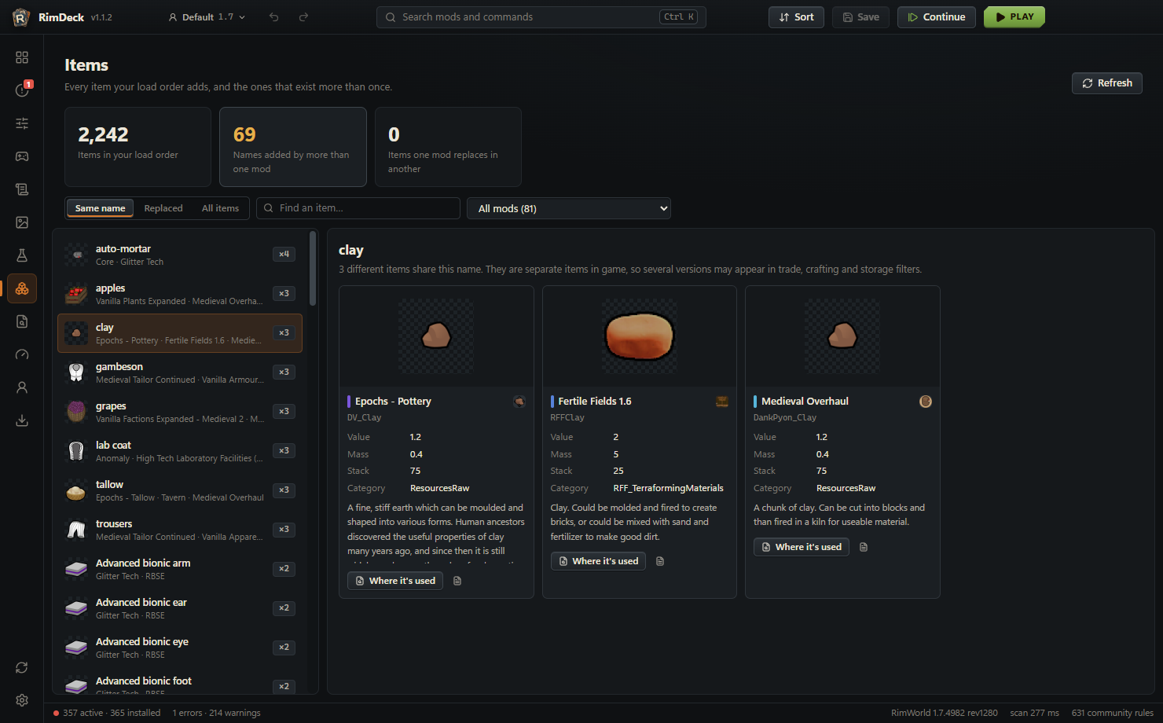
Task: Select the Advanced bionic eye row
Action: pyautogui.click(x=180, y=648)
